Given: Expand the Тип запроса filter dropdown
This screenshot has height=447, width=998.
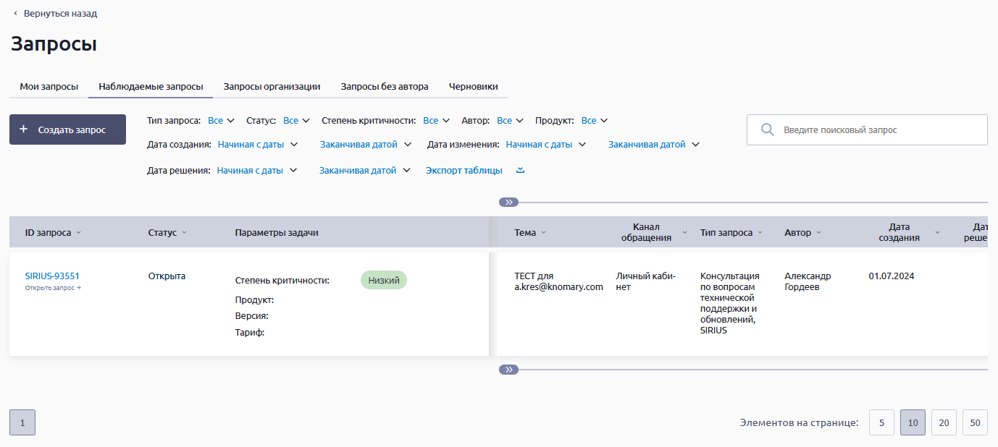Looking at the screenshot, I should 222,121.
